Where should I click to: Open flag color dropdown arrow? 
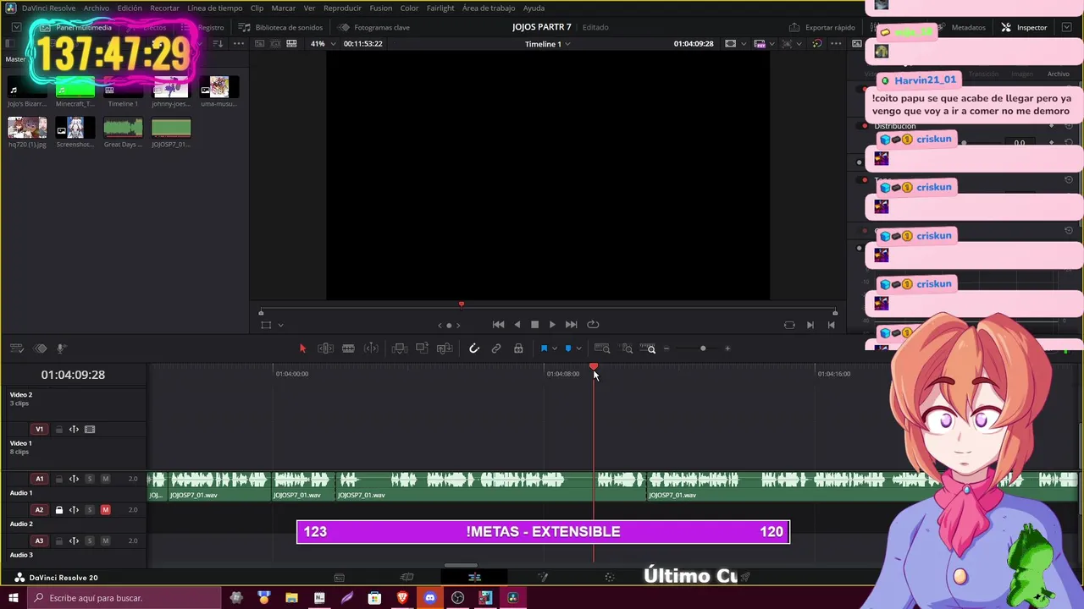tap(555, 348)
